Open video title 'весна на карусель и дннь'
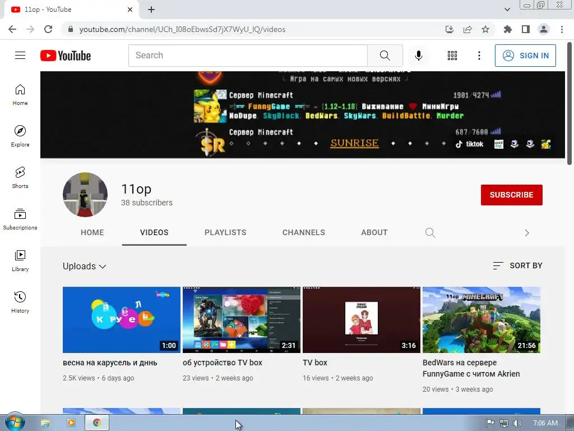 (110, 363)
